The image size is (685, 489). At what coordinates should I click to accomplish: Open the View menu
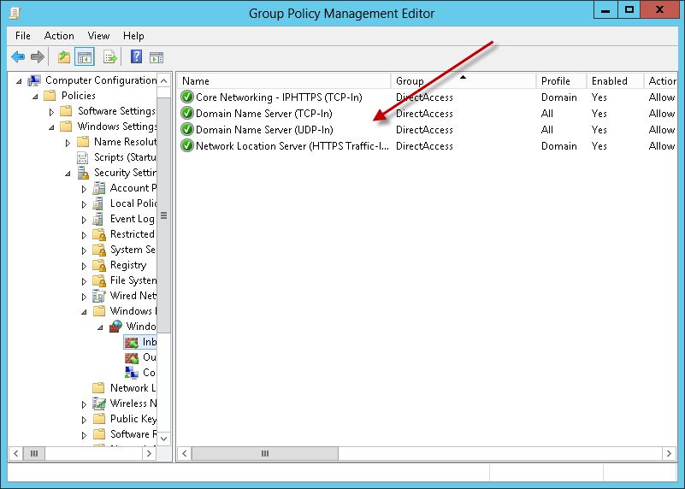tap(98, 36)
